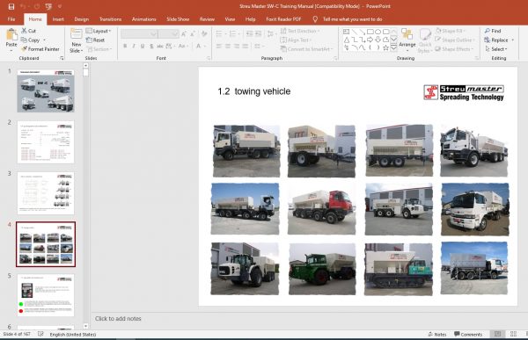Image resolution: width=528 pixels, height=340 pixels.
Task: Open the Align Text dropdown
Action: (296, 40)
